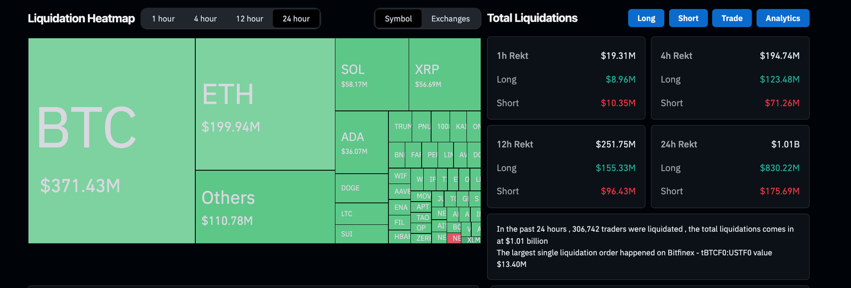Choose the 12 hour timeframe

(249, 19)
